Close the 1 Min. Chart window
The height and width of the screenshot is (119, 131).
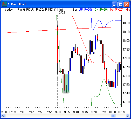click(x=127, y=4)
